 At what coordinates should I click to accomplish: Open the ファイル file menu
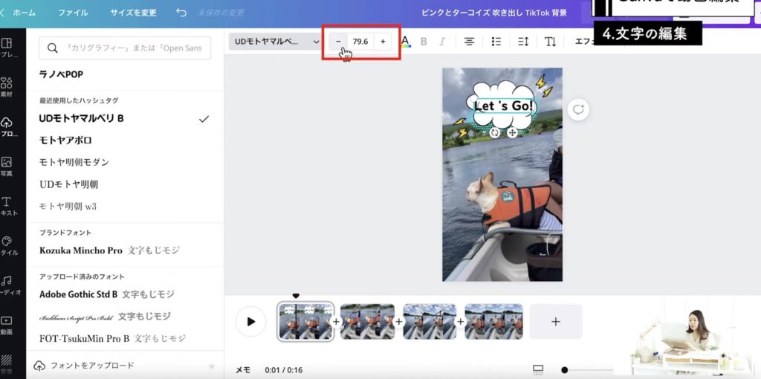pos(73,13)
